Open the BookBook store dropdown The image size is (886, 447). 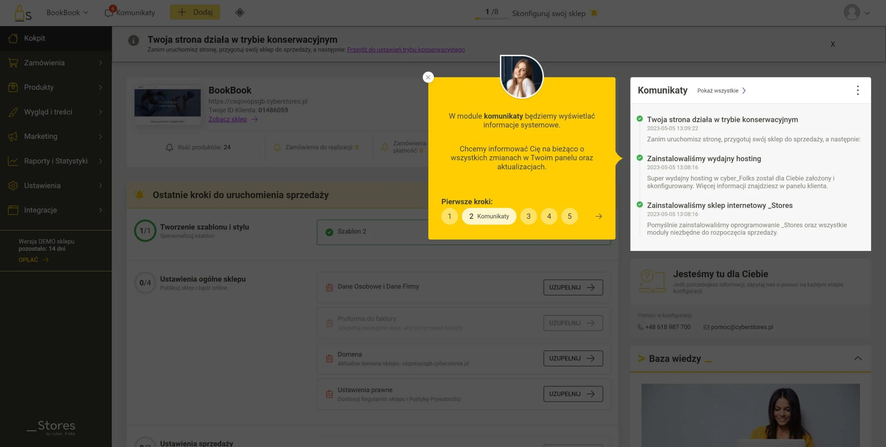(67, 12)
